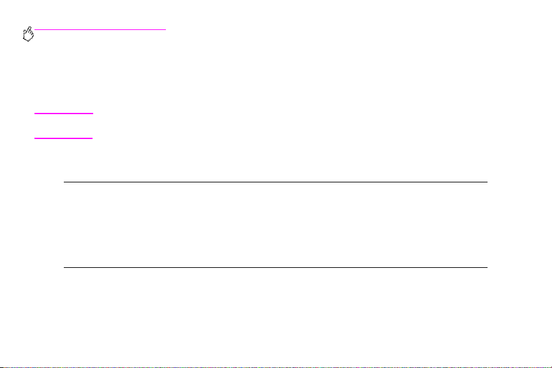Select the right end of the thin magenta line
The height and width of the screenshot is (368, 552).
pyautogui.click(x=165, y=29)
